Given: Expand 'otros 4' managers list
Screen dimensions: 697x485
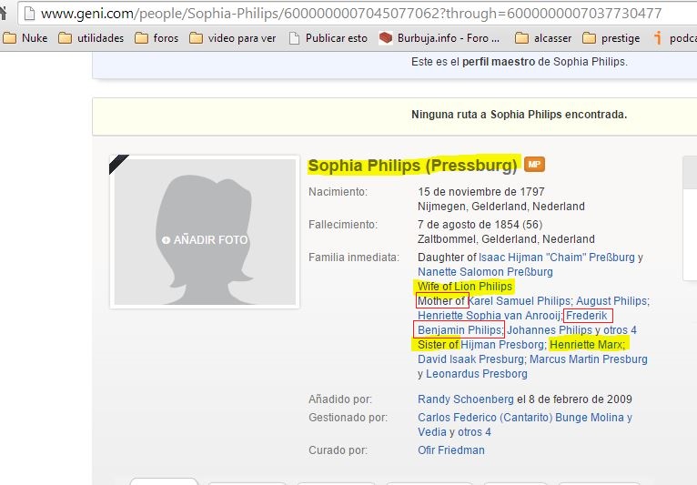Looking at the screenshot, I should pyautogui.click(x=474, y=432).
